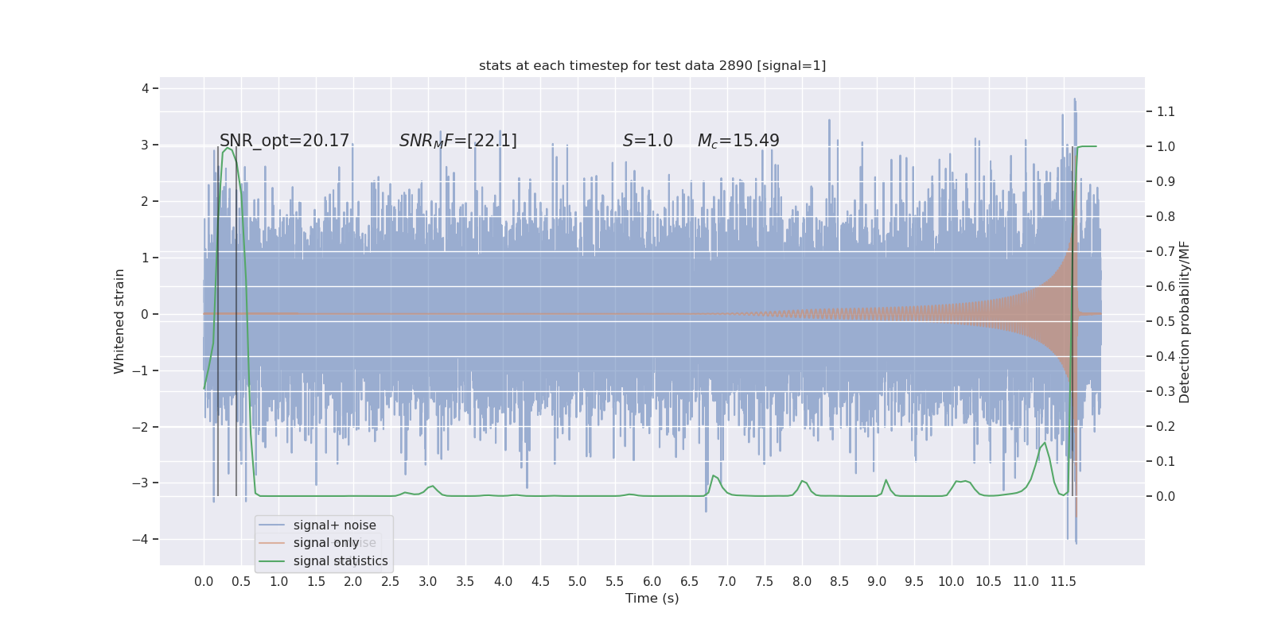Click the x-axis tick label 2.5
Screen dimensions: 1273x636
(391, 581)
